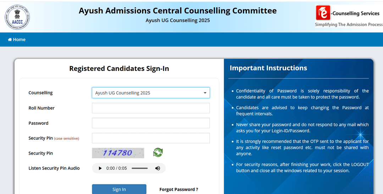Click the Sign In button
The width and height of the screenshot is (383, 194).
119,189
